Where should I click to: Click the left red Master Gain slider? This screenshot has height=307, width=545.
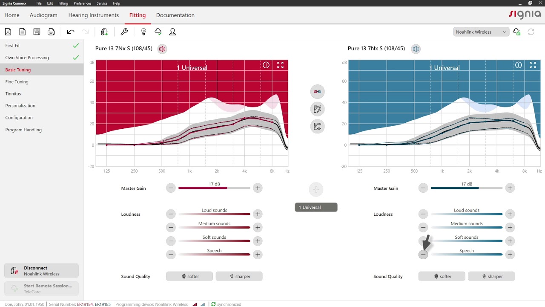click(214, 188)
